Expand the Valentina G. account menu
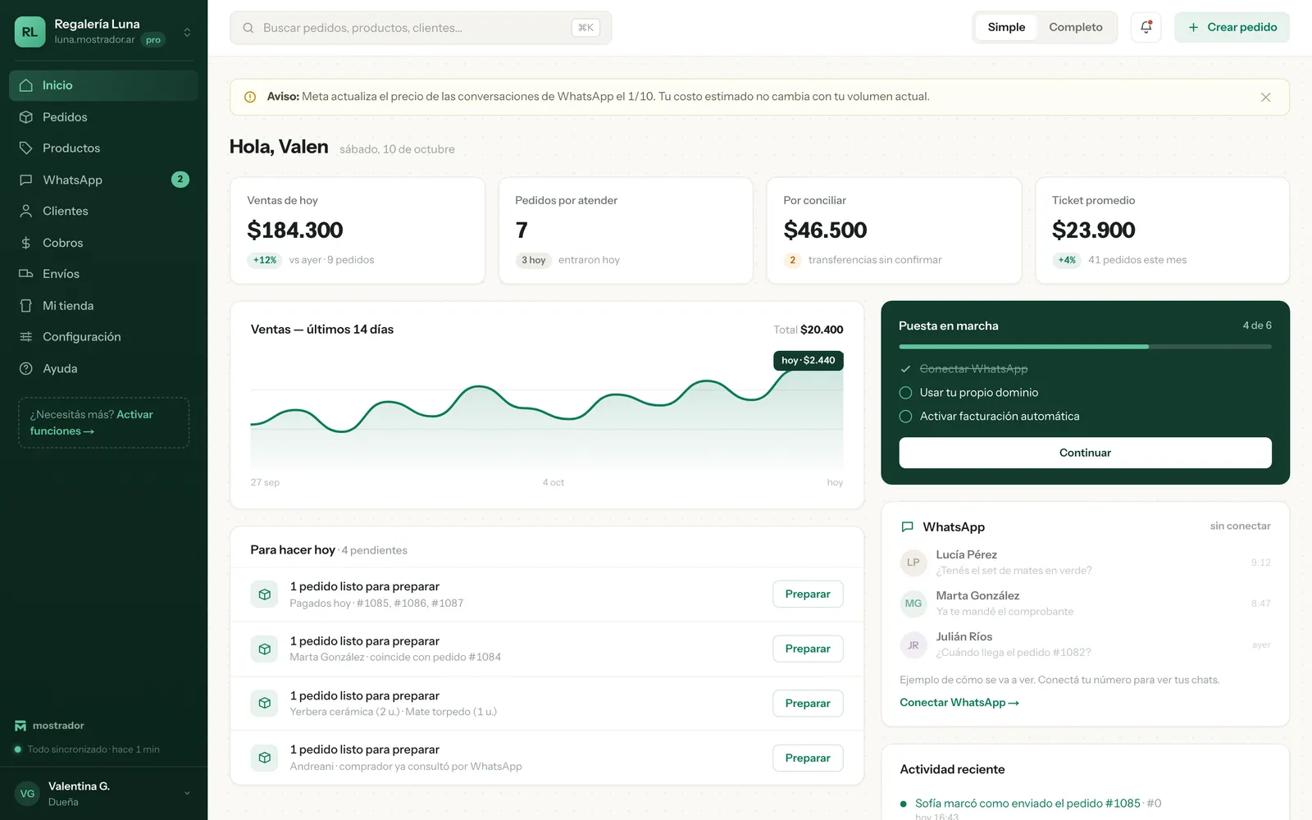 pos(187,793)
